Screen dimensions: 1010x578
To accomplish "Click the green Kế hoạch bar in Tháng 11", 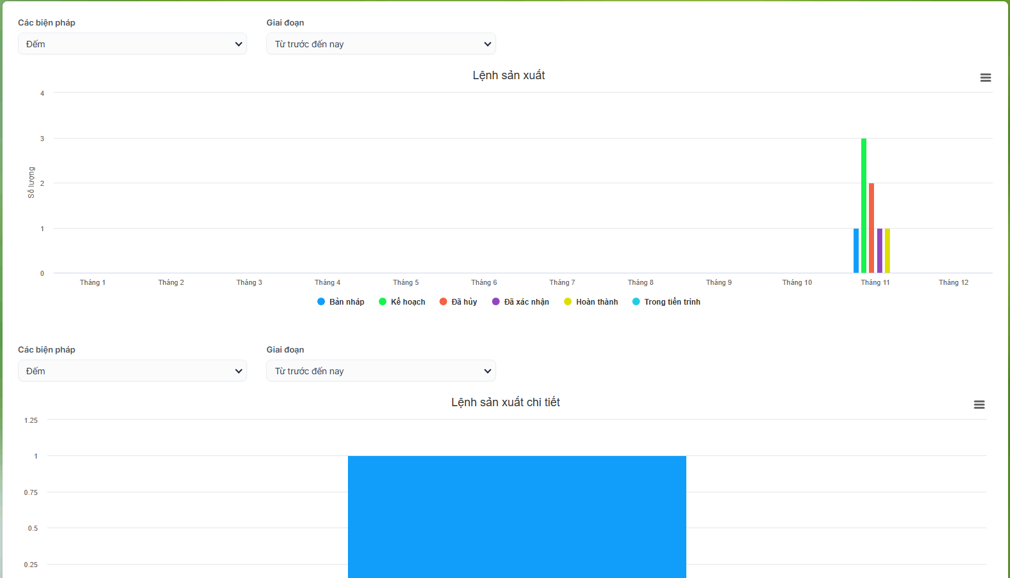I will [864, 206].
